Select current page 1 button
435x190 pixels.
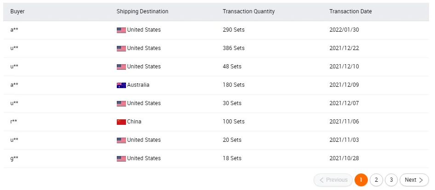361,180
